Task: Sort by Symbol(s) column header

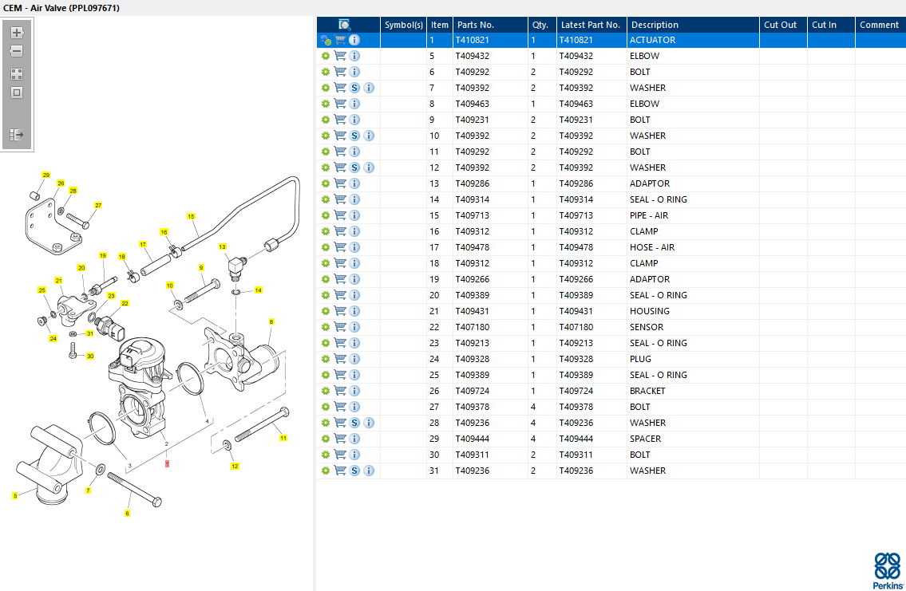Action: click(404, 25)
